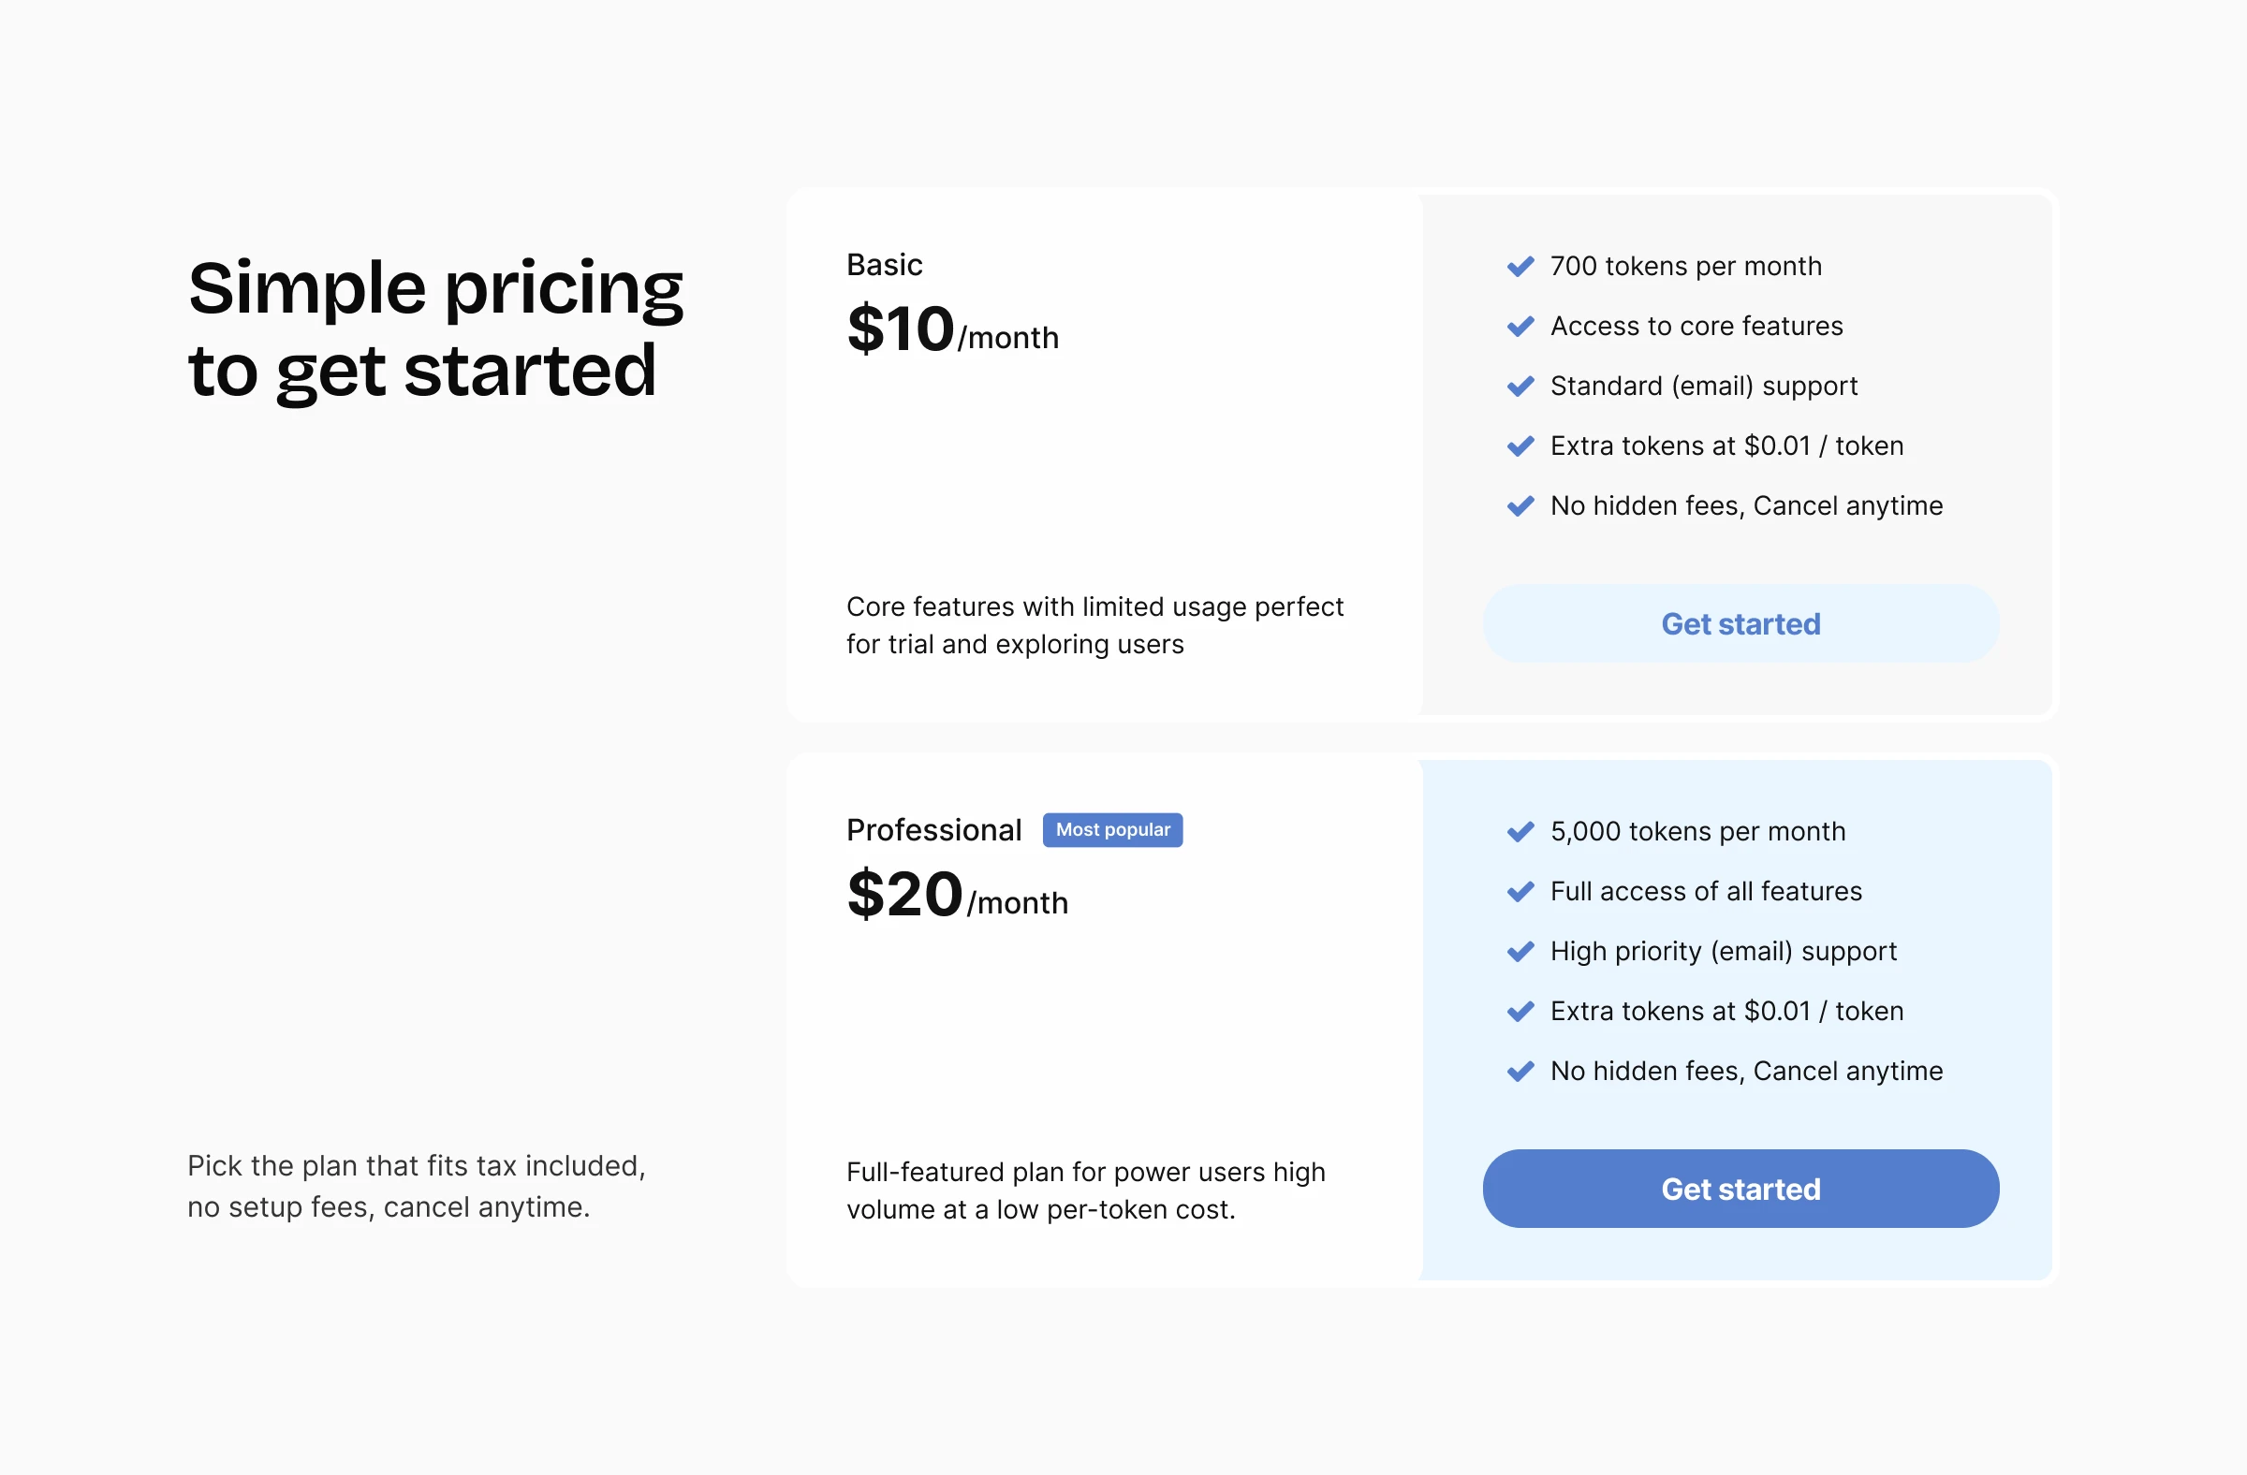Click the checkmark beside 700 tokens per month
2247x1475 pixels.
pyautogui.click(x=1520, y=266)
